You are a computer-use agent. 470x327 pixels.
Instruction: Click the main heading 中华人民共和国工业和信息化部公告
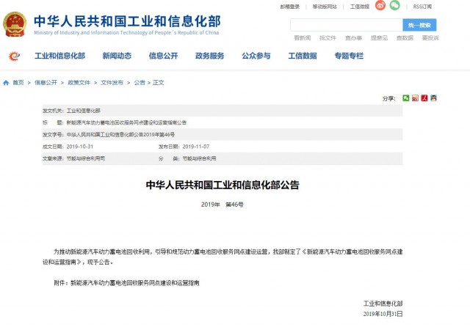click(x=223, y=185)
